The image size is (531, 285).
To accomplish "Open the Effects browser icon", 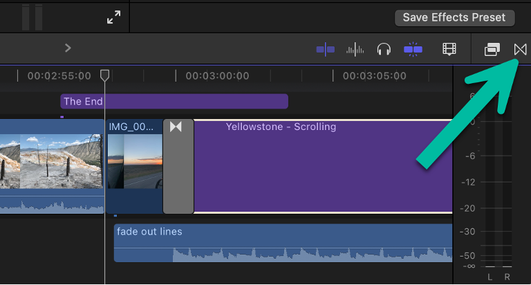I will (492, 50).
